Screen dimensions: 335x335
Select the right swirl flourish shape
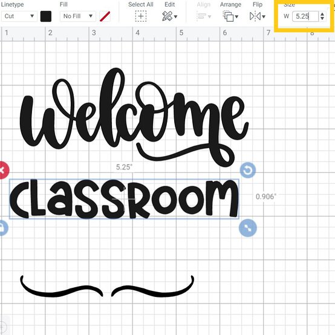coord(152,286)
